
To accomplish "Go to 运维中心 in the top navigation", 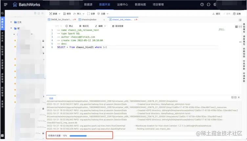I will pyautogui.click(x=123, y=5).
